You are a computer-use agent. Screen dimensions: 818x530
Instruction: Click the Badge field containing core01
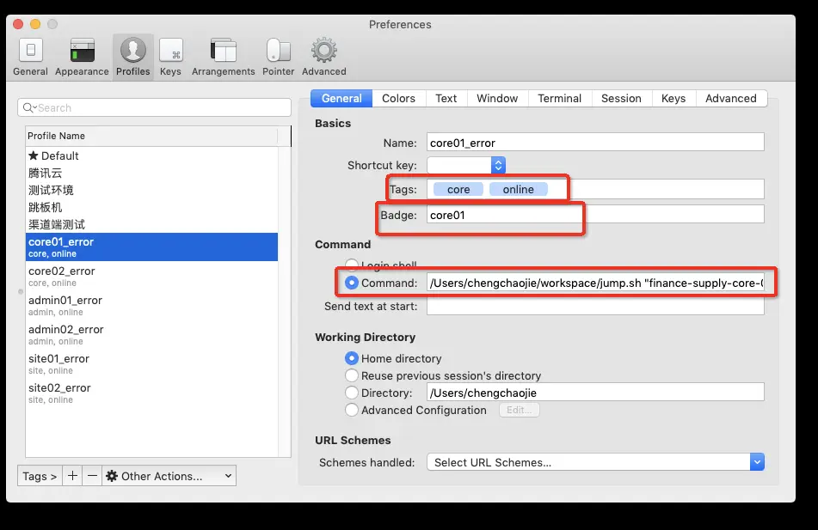[595, 215]
